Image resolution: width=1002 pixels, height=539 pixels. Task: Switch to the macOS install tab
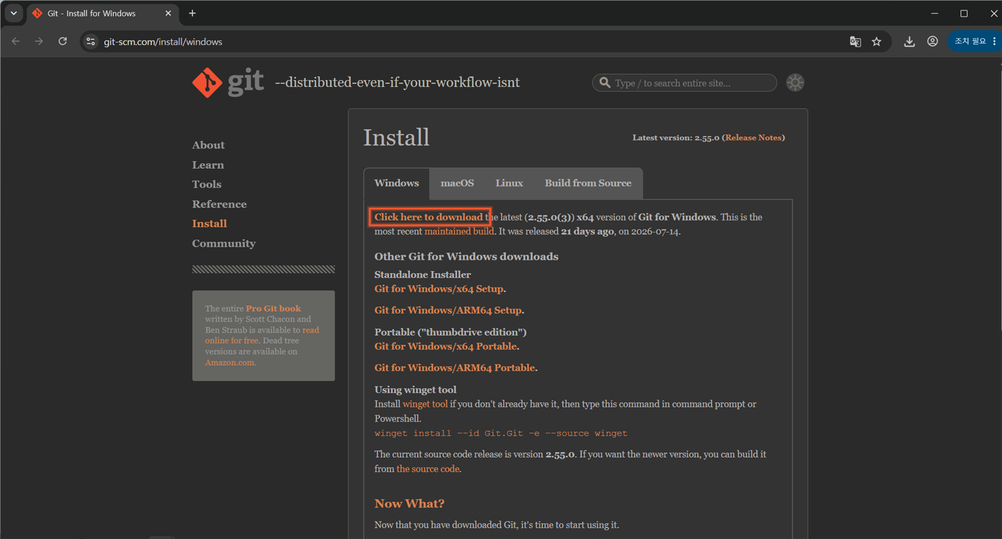click(x=457, y=183)
